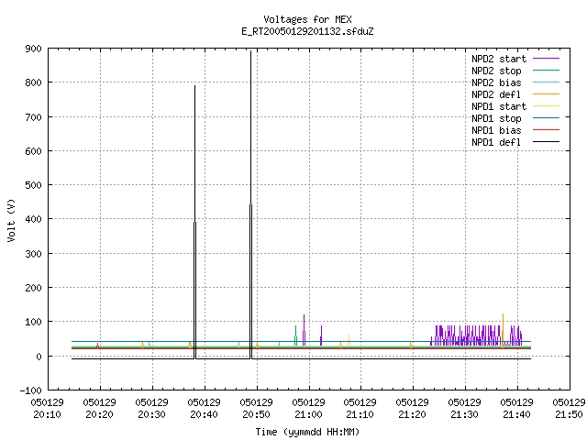Click the red line sample beside NPD1 bias
Viewport: 587px width, 440px height.
546,130
